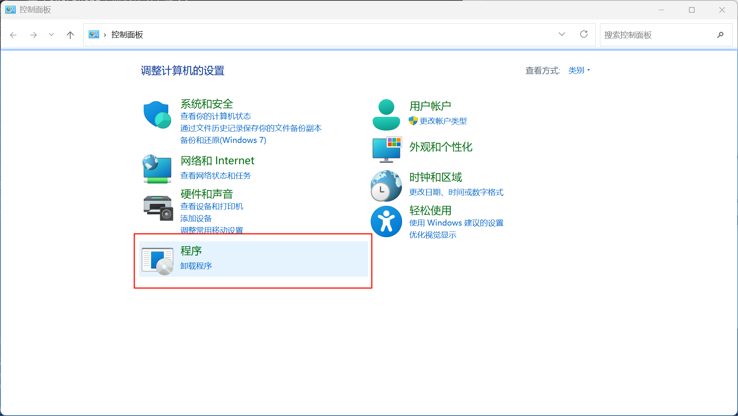The image size is (738, 416).
Task: Expand the address bar history dropdown
Action: pos(561,34)
